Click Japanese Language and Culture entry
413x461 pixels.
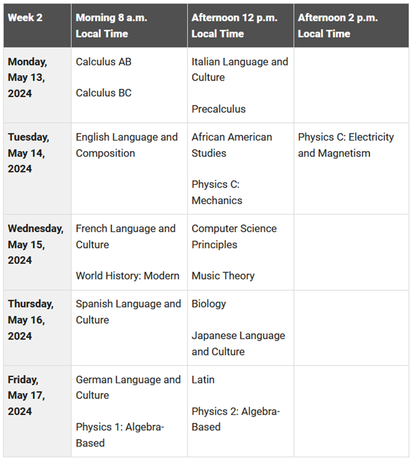point(238,344)
